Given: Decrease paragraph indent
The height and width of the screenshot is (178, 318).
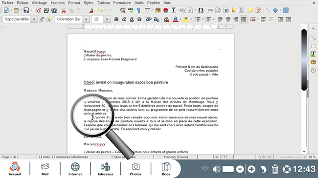Looking at the screenshot, I should 288,19.
